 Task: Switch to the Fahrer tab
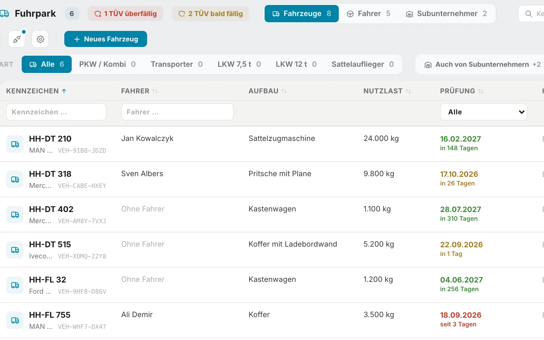pos(368,14)
